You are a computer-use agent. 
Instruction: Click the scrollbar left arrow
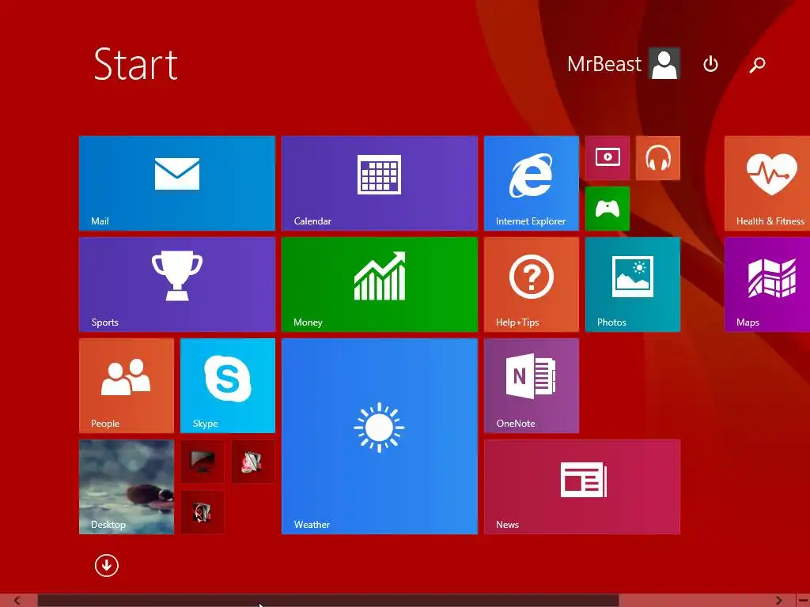coord(17,601)
